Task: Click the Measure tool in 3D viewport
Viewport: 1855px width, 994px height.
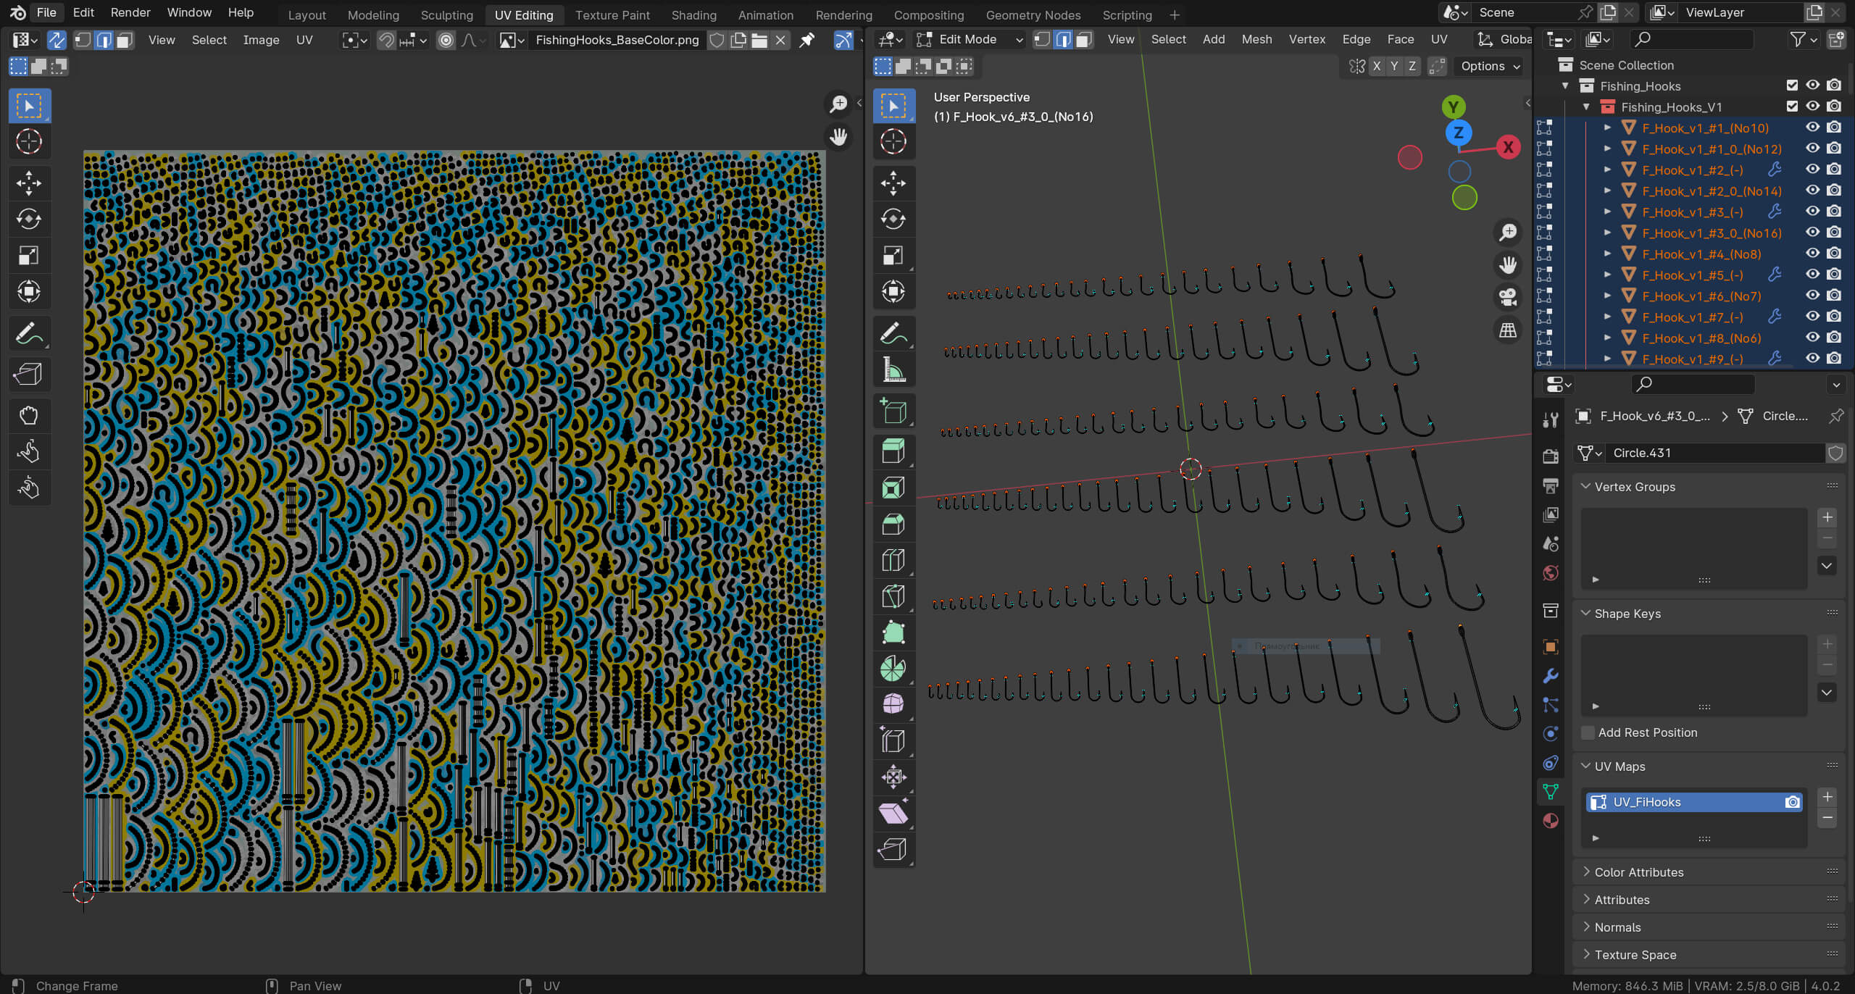Action: click(x=893, y=370)
